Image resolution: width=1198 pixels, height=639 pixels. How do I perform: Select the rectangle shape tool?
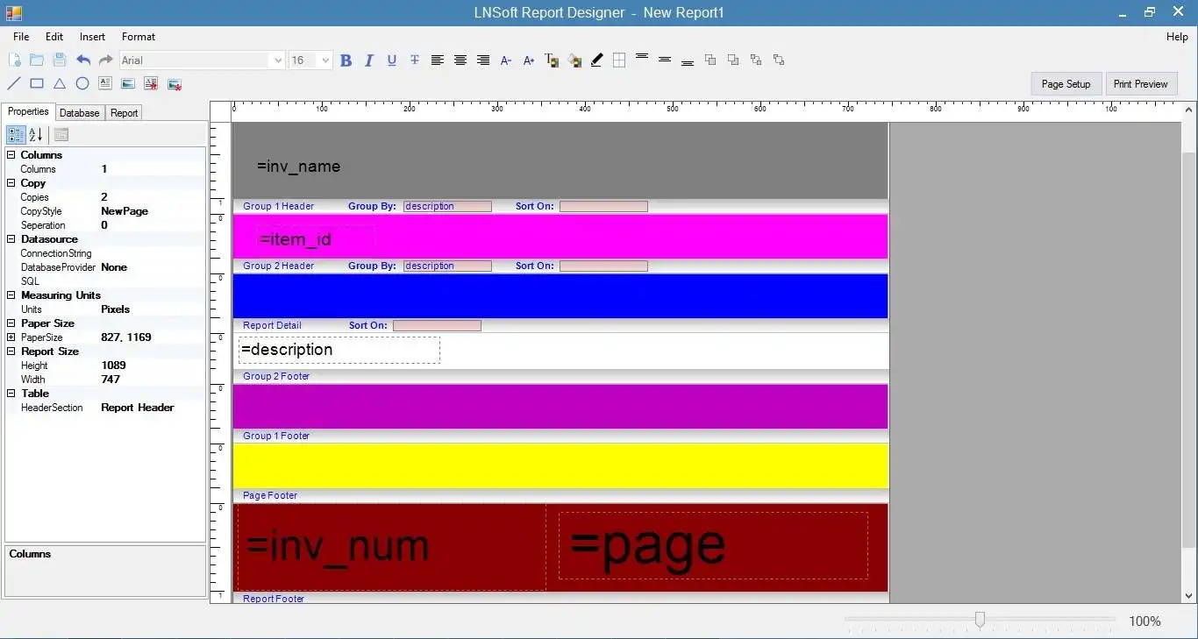[37, 84]
